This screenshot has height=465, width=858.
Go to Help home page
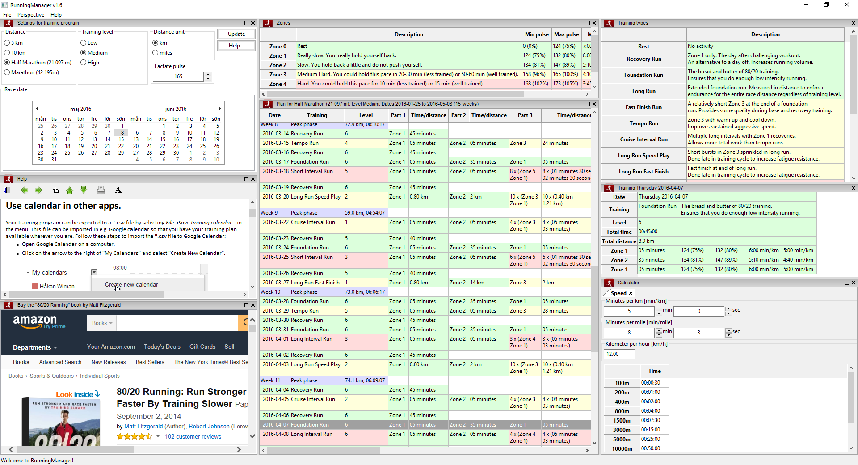point(55,190)
